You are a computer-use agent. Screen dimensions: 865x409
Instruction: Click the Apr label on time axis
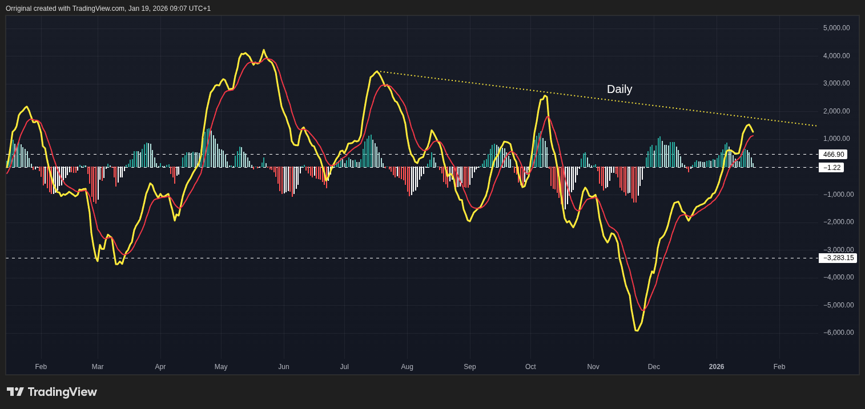coord(160,367)
